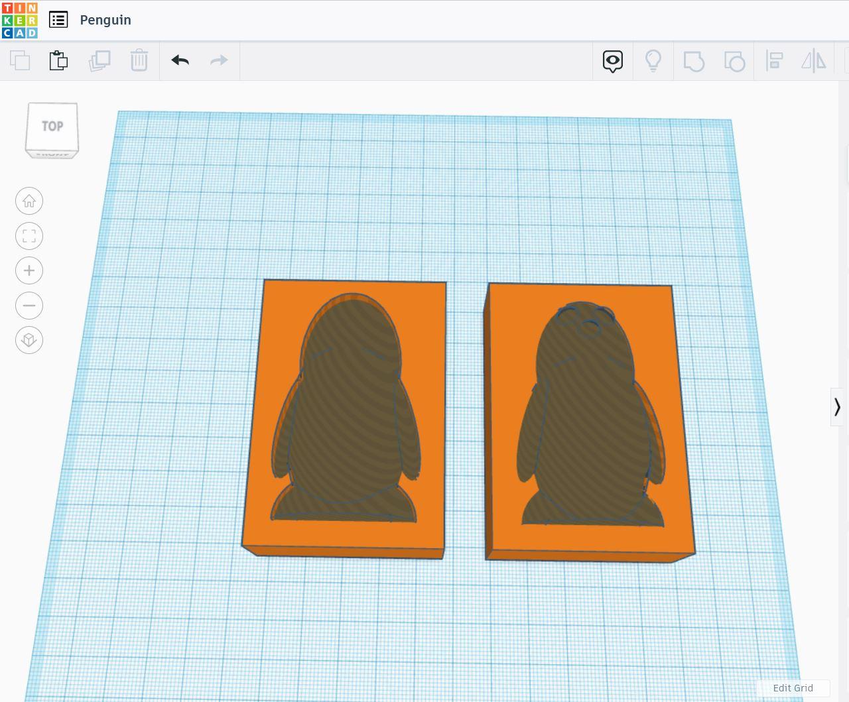Image resolution: width=849 pixels, height=702 pixels.
Task: Zoom in with the plus button
Action: pos(29,270)
